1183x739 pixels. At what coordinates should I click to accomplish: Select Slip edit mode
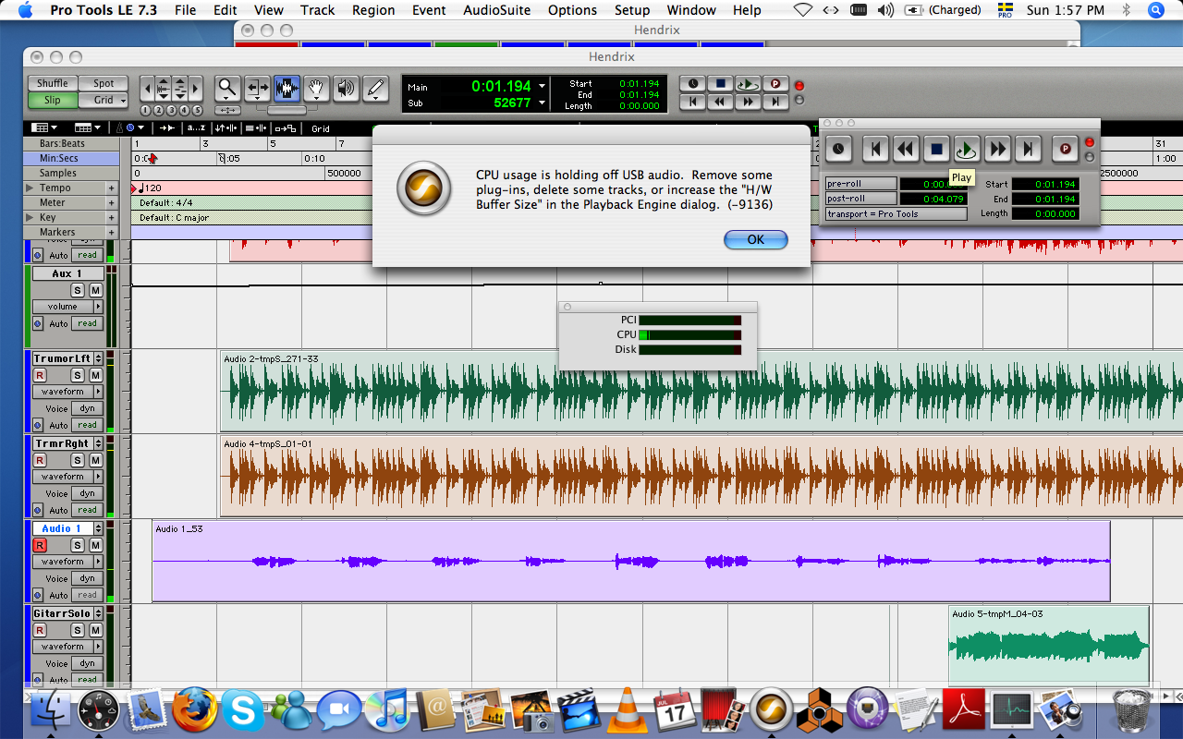coord(53,100)
